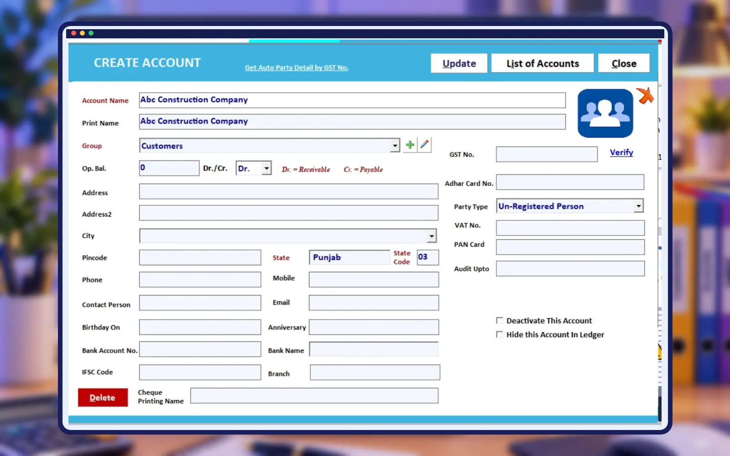This screenshot has height=456, width=730.
Task: Click the Op. Bal. input box
Action: pos(169,168)
